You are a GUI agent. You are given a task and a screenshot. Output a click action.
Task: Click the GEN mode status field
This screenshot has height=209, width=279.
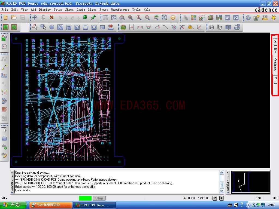pos(258,198)
